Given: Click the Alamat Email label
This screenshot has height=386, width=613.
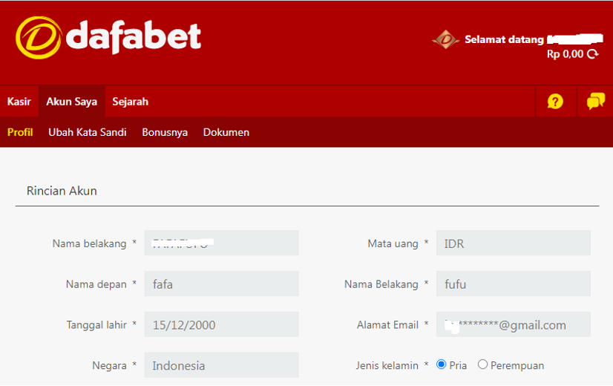Looking at the screenshot, I should tap(387, 324).
